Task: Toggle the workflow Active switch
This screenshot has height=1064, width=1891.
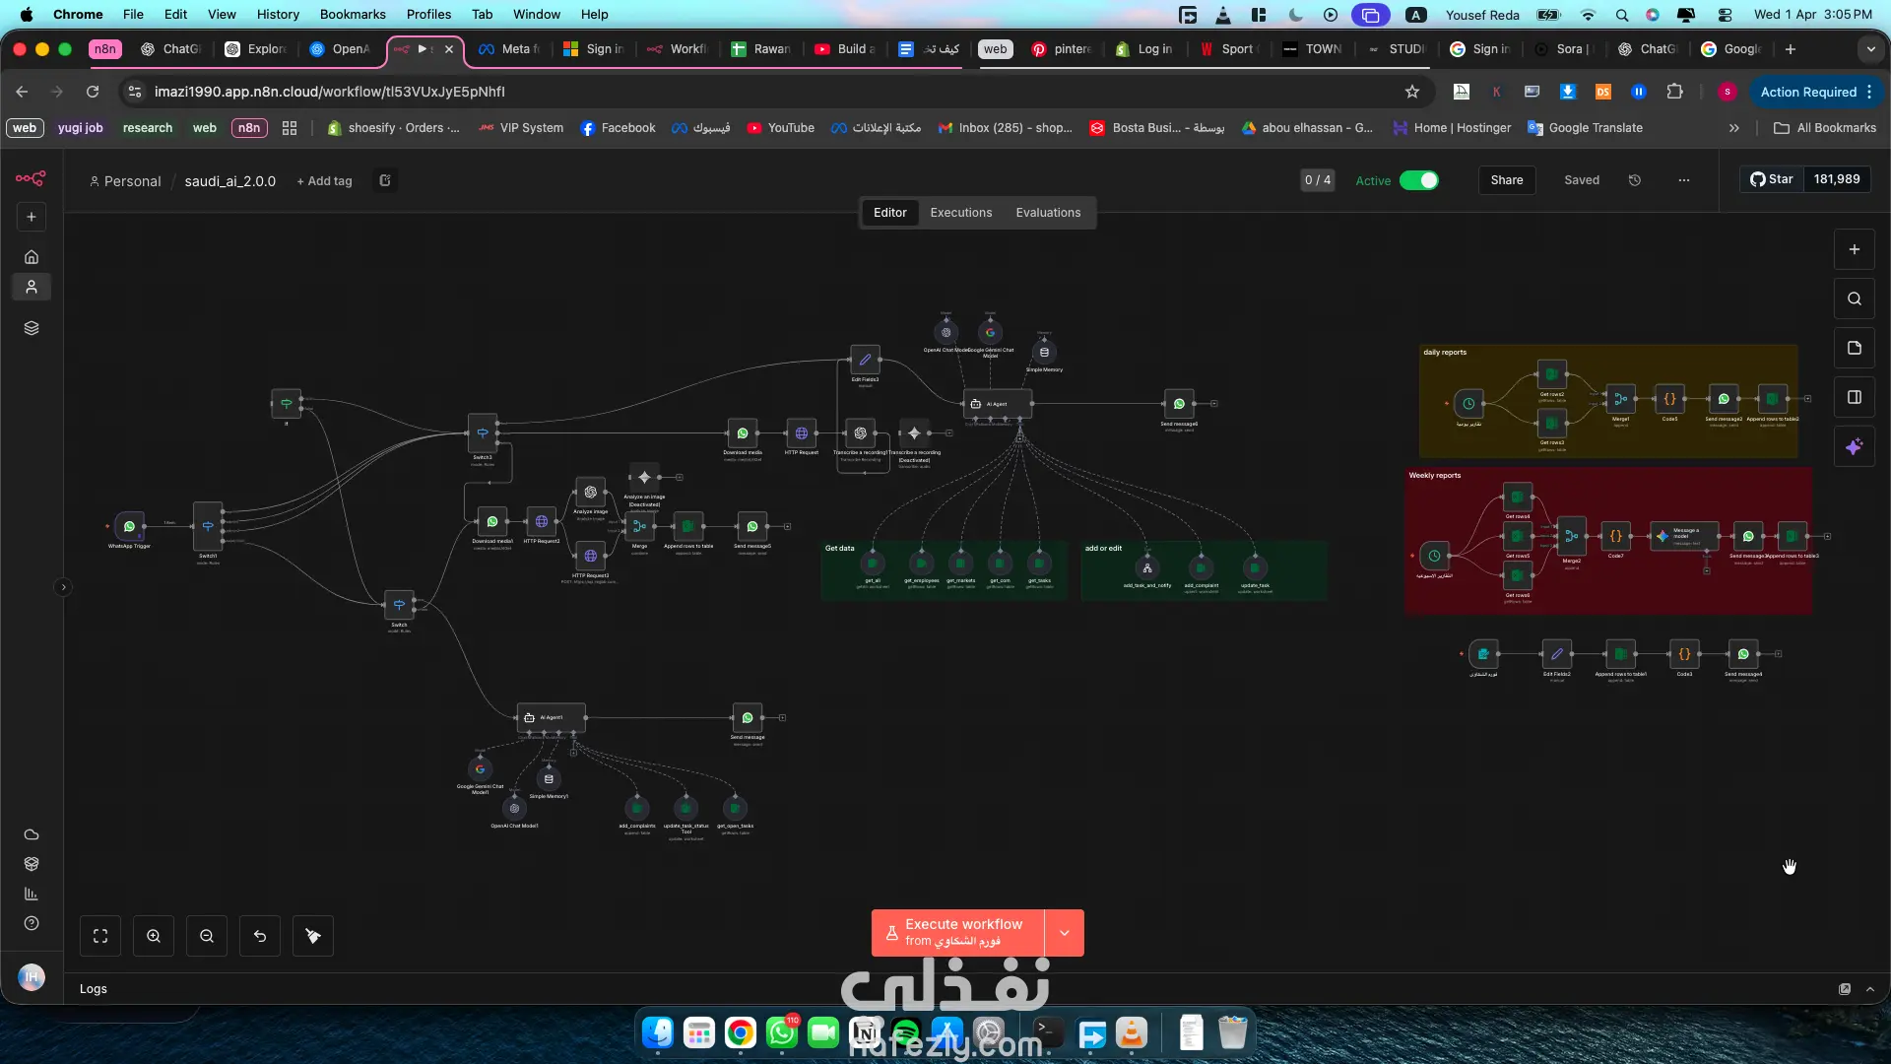Action: [1418, 180]
